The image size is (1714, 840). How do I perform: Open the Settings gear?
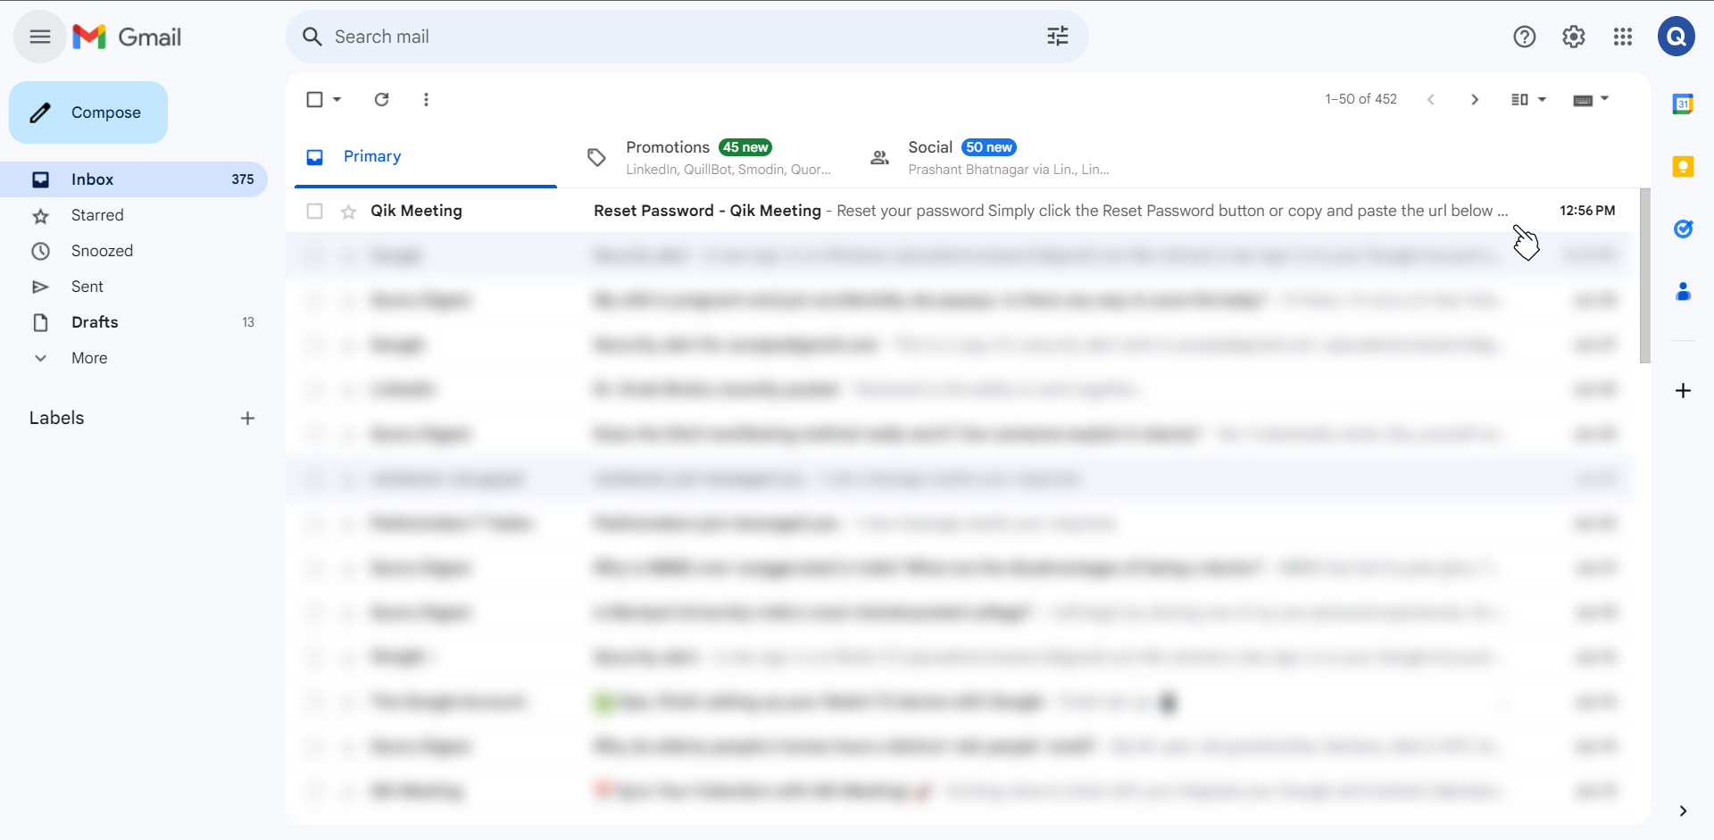pyautogui.click(x=1573, y=37)
